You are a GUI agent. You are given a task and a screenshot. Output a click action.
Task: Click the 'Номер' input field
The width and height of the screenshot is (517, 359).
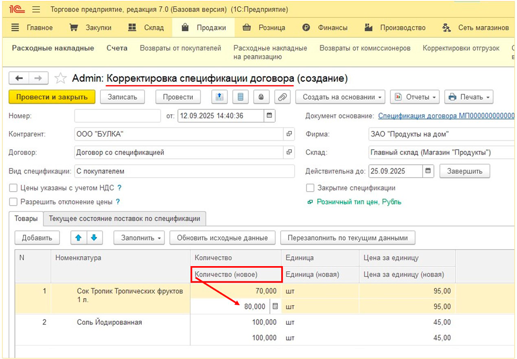coord(117,116)
